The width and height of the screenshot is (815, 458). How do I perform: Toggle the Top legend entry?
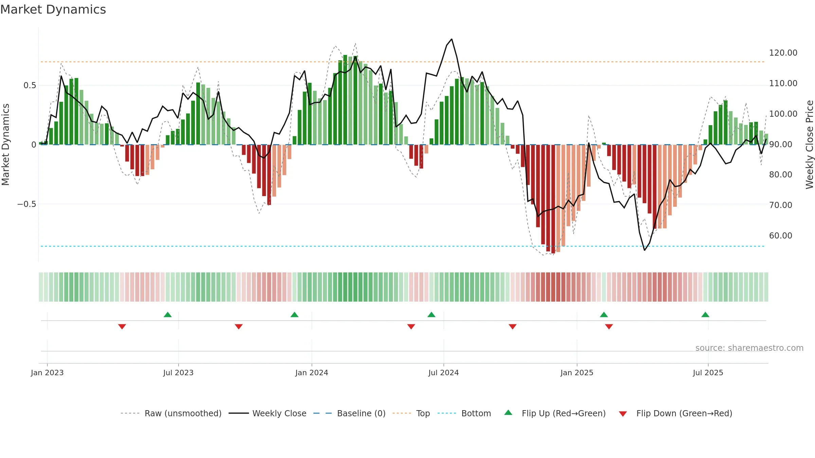click(x=411, y=413)
